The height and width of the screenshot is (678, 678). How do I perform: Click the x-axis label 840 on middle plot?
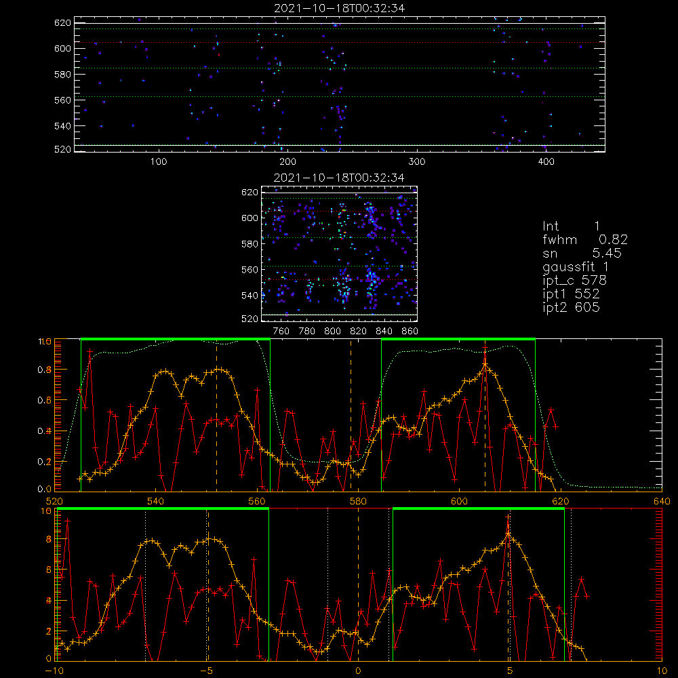click(x=384, y=332)
